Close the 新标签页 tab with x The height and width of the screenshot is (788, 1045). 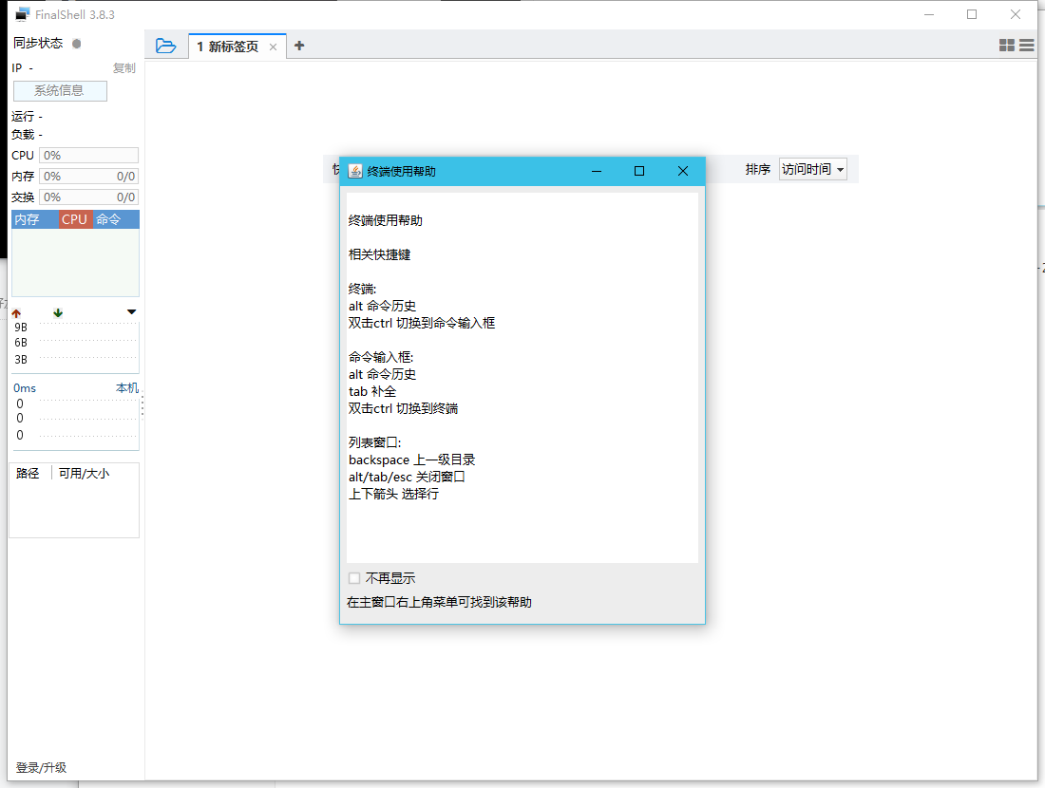point(274,47)
